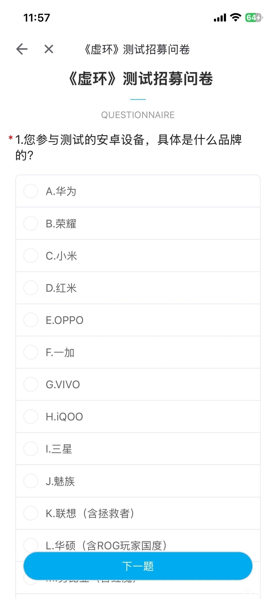Select the I.三星 option
276x599 pixels.
click(x=31, y=449)
